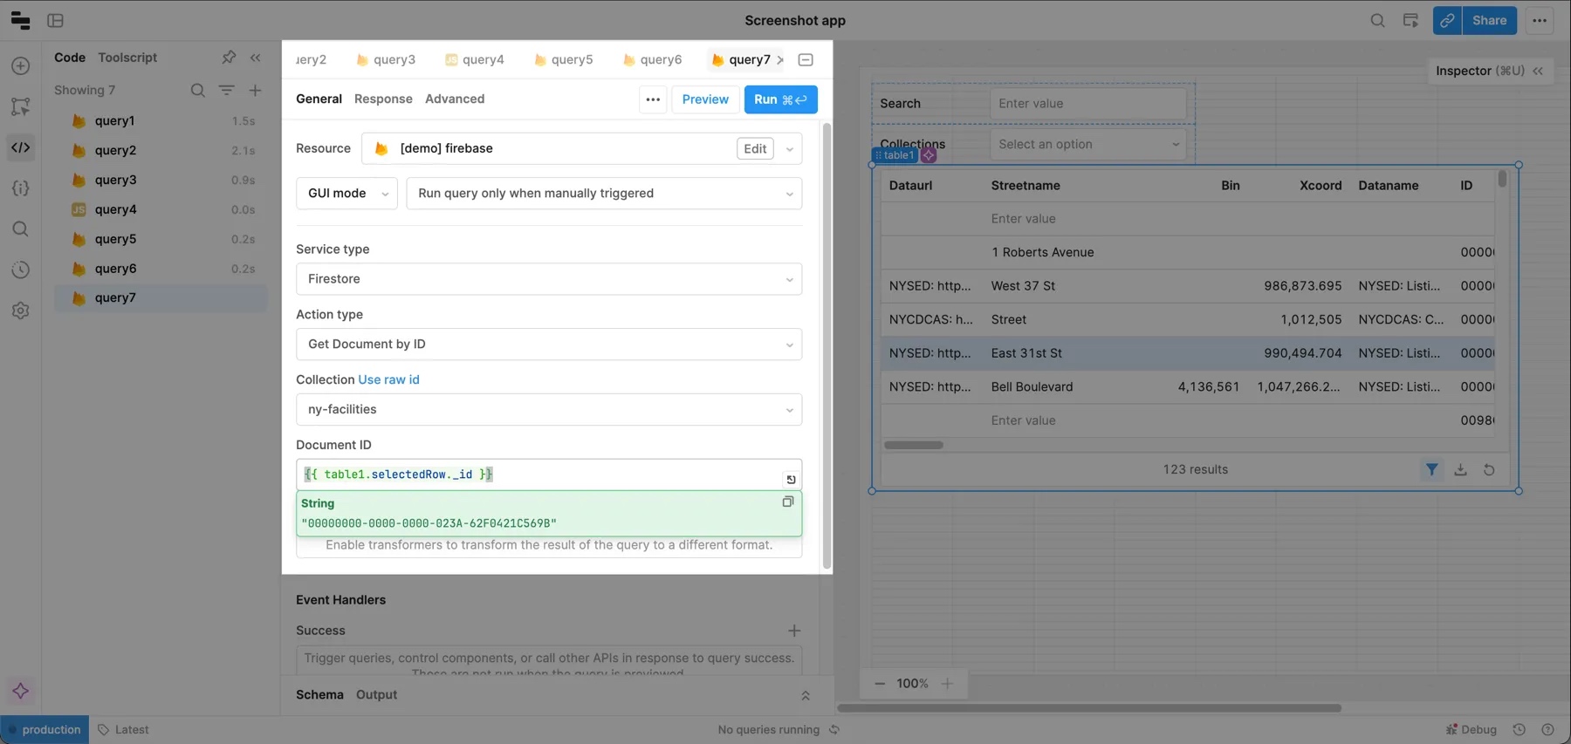Image resolution: width=1571 pixels, height=744 pixels.
Task: Open the query6 tab
Action: (652, 60)
